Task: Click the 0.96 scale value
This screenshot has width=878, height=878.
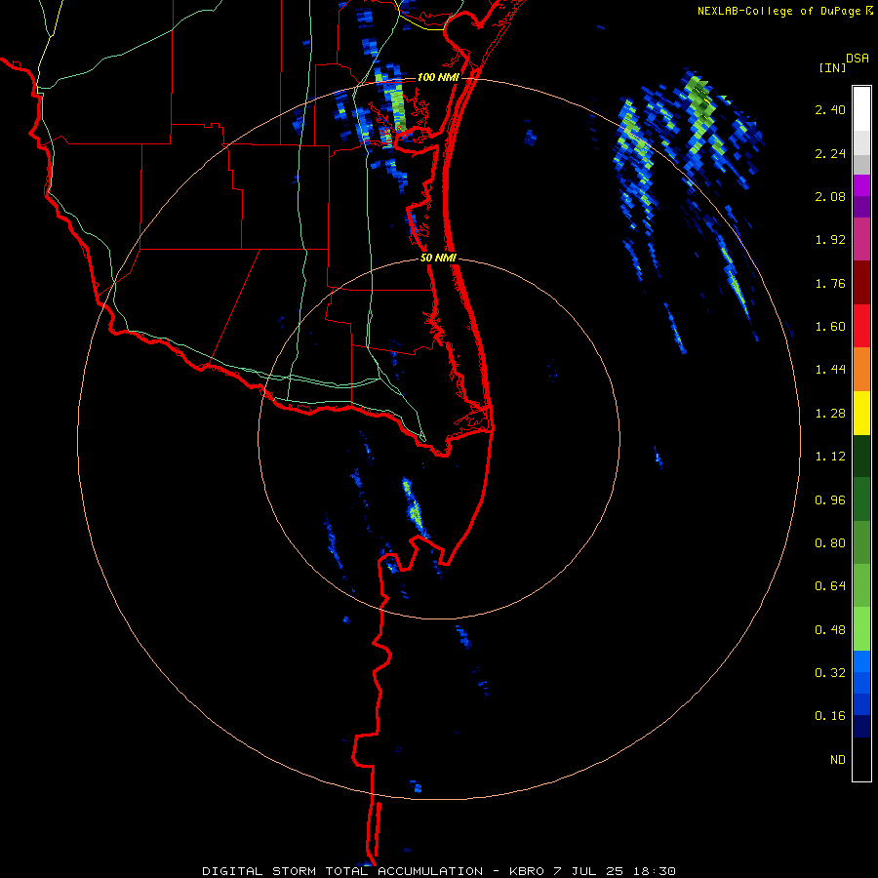Action: [830, 500]
